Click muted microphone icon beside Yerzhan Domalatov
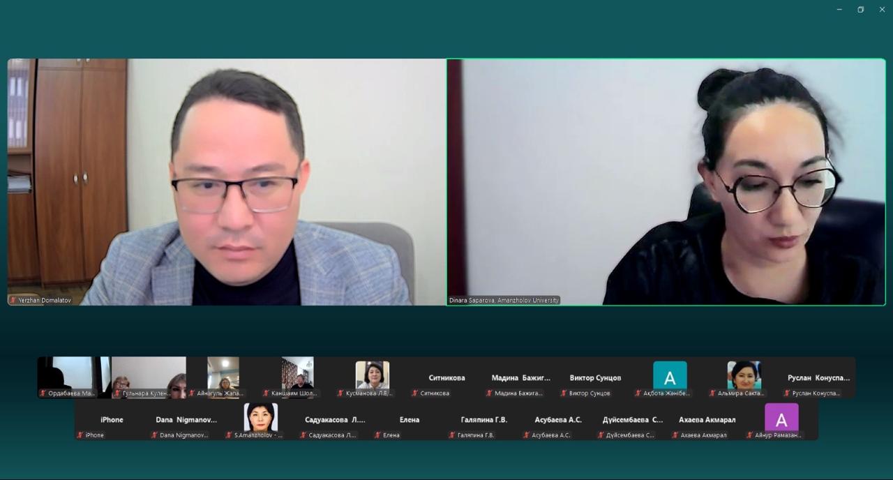The image size is (893, 480). tap(13, 300)
